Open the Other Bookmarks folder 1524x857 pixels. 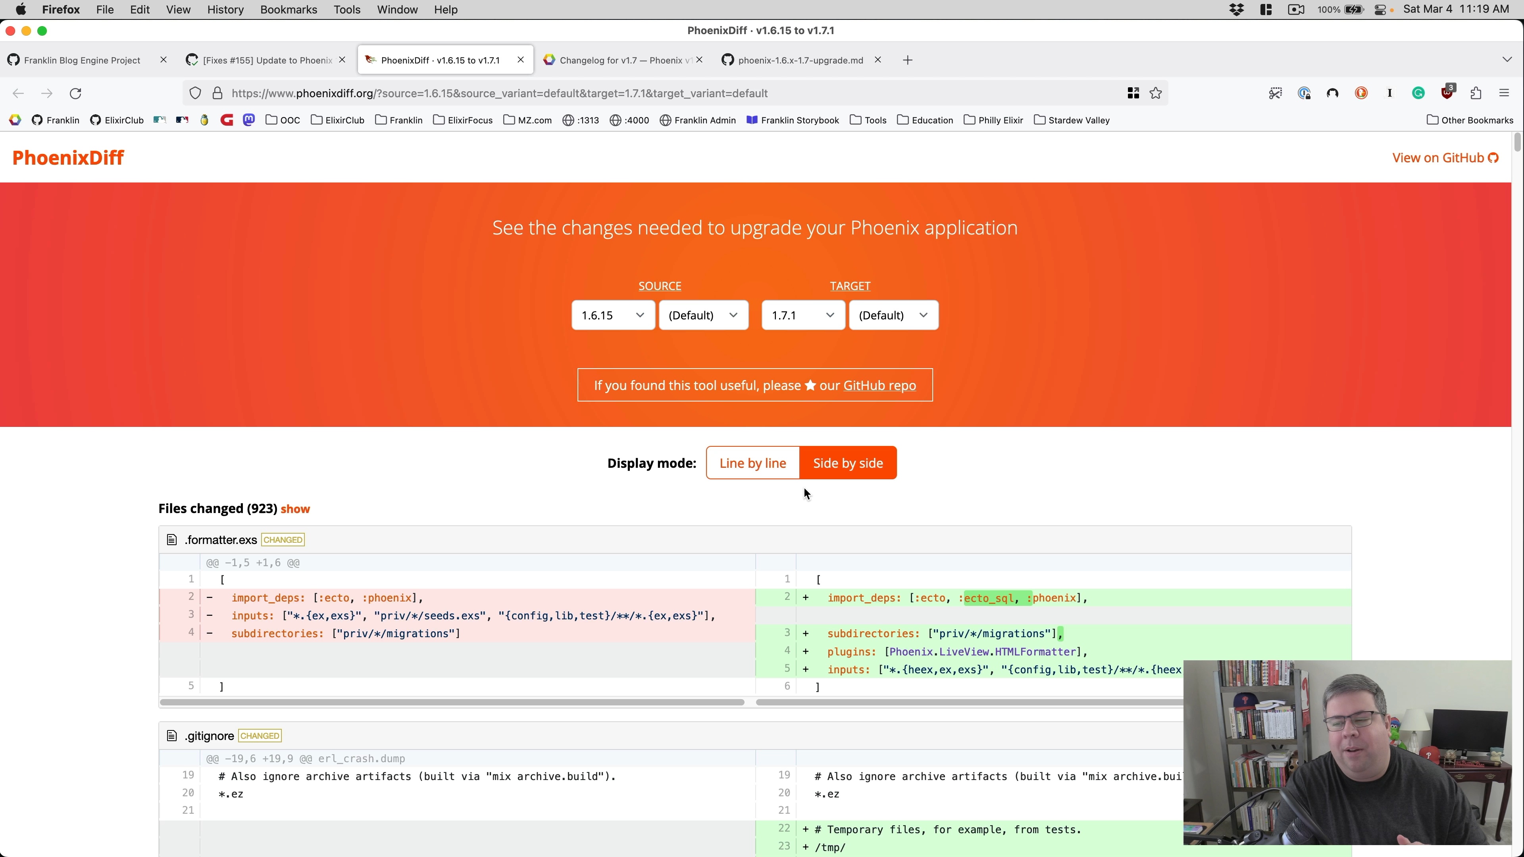[x=1470, y=120]
